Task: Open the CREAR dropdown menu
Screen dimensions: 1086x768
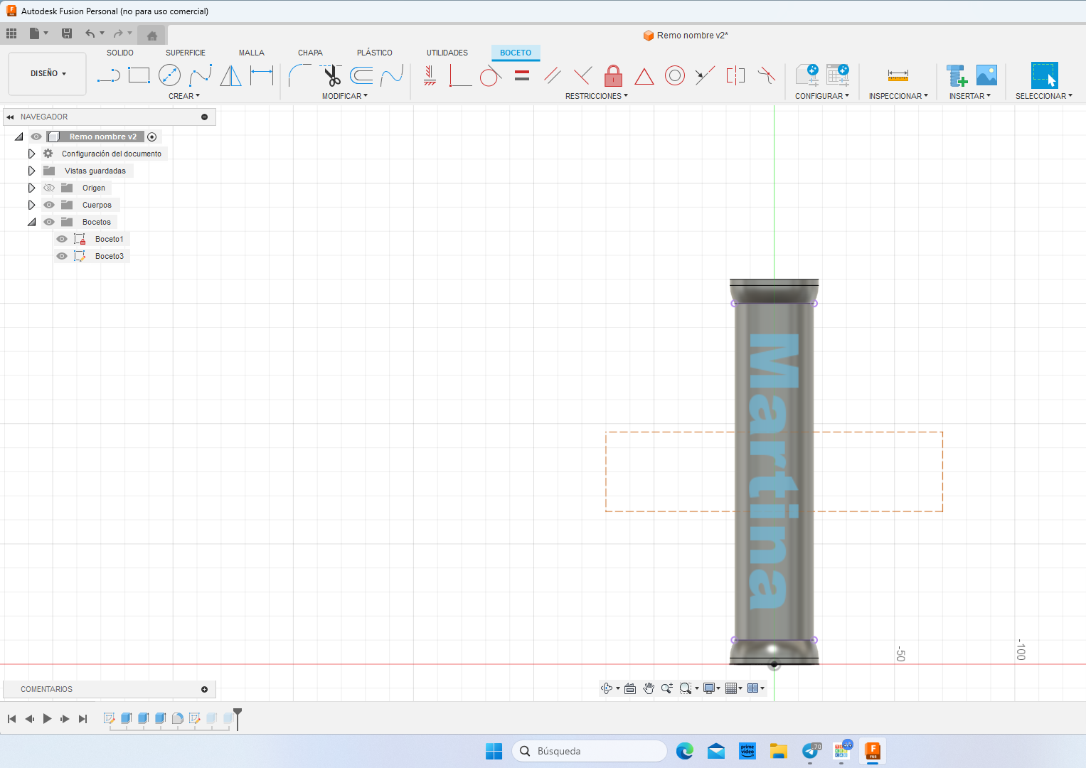Action: click(x=184, y=96)
